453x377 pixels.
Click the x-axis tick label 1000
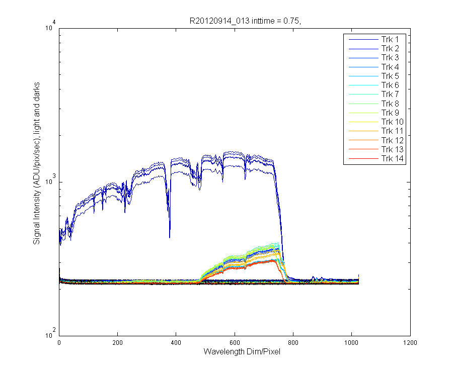click(352, 343)
